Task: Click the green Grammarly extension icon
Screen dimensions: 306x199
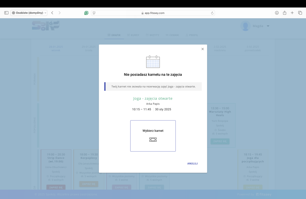Action: pos(86,13)
